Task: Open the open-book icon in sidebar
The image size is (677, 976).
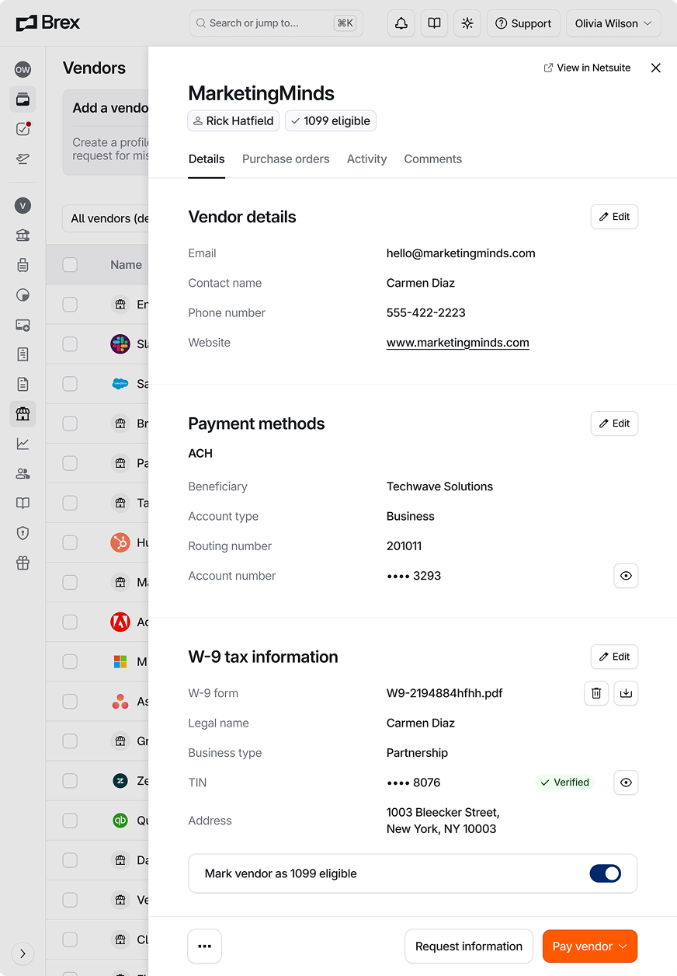Action: [x=23, y=503]
